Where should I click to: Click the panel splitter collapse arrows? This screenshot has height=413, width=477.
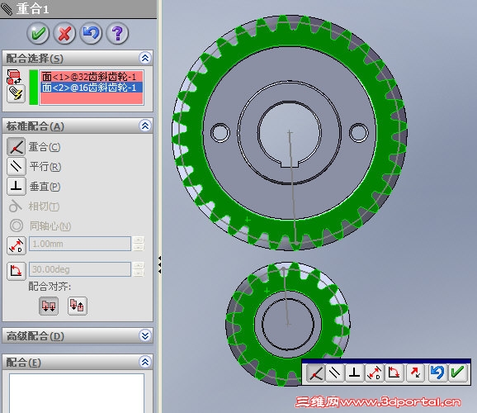(x=160, y=264)
